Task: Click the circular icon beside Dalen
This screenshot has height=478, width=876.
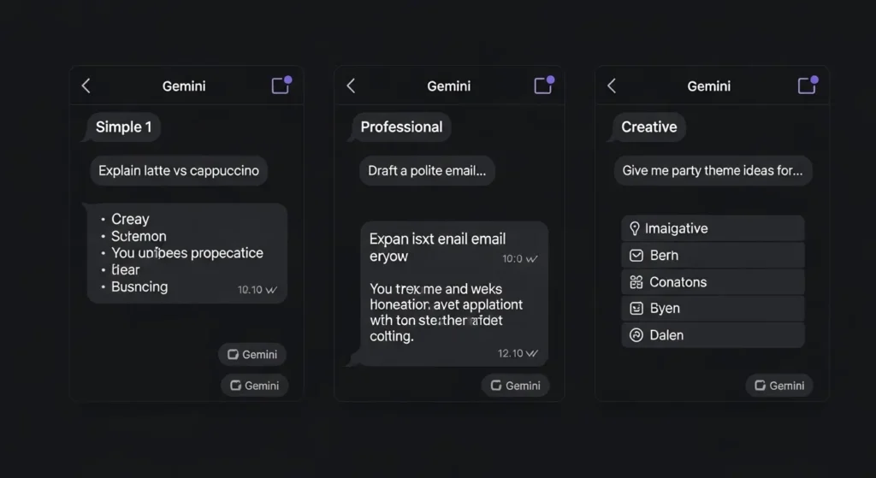Action: [x=636, y=335]
